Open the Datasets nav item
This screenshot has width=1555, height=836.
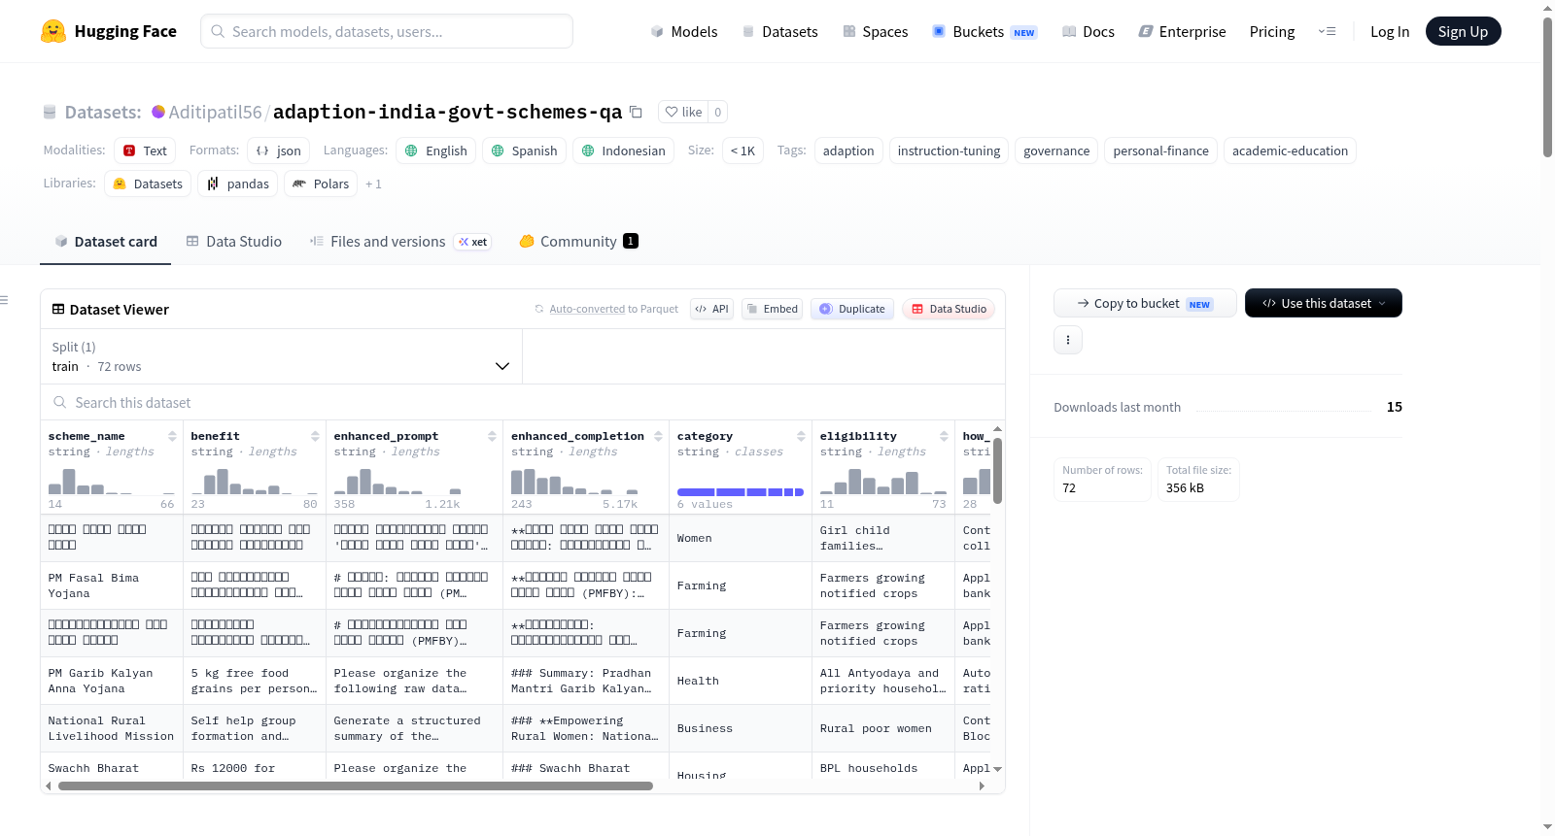(779, 31)
